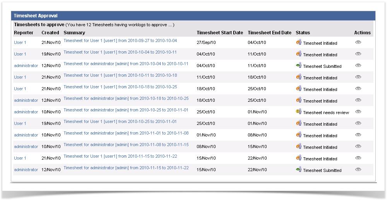The image size is (390, 202).
Task: Click the Status column header
Action: (x=303, y=33)
